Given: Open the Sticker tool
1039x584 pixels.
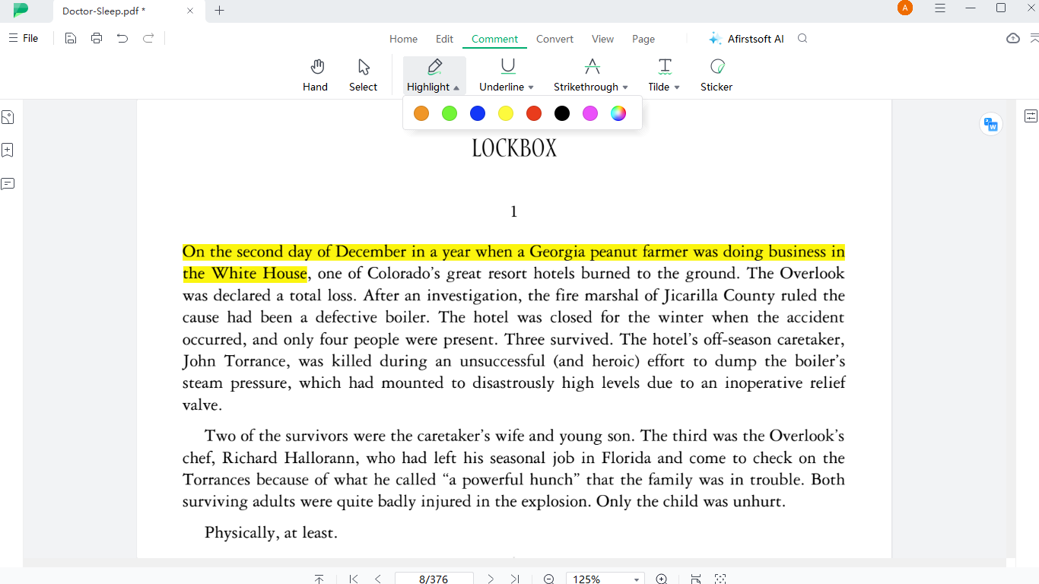Looking at the screenshot, I should [716, 75].
